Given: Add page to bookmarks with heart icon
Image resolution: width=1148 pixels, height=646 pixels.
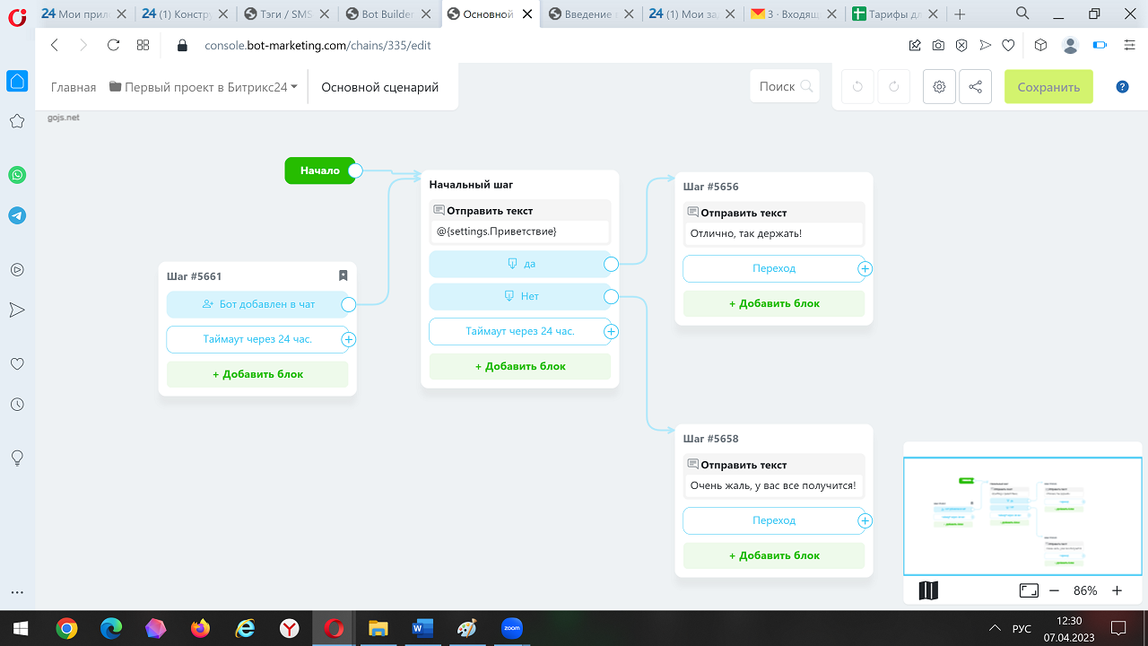Looking at the screenshot, I should (x=1008, y=45).
